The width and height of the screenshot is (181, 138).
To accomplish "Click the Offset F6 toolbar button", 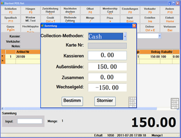I will pos(90,11).
